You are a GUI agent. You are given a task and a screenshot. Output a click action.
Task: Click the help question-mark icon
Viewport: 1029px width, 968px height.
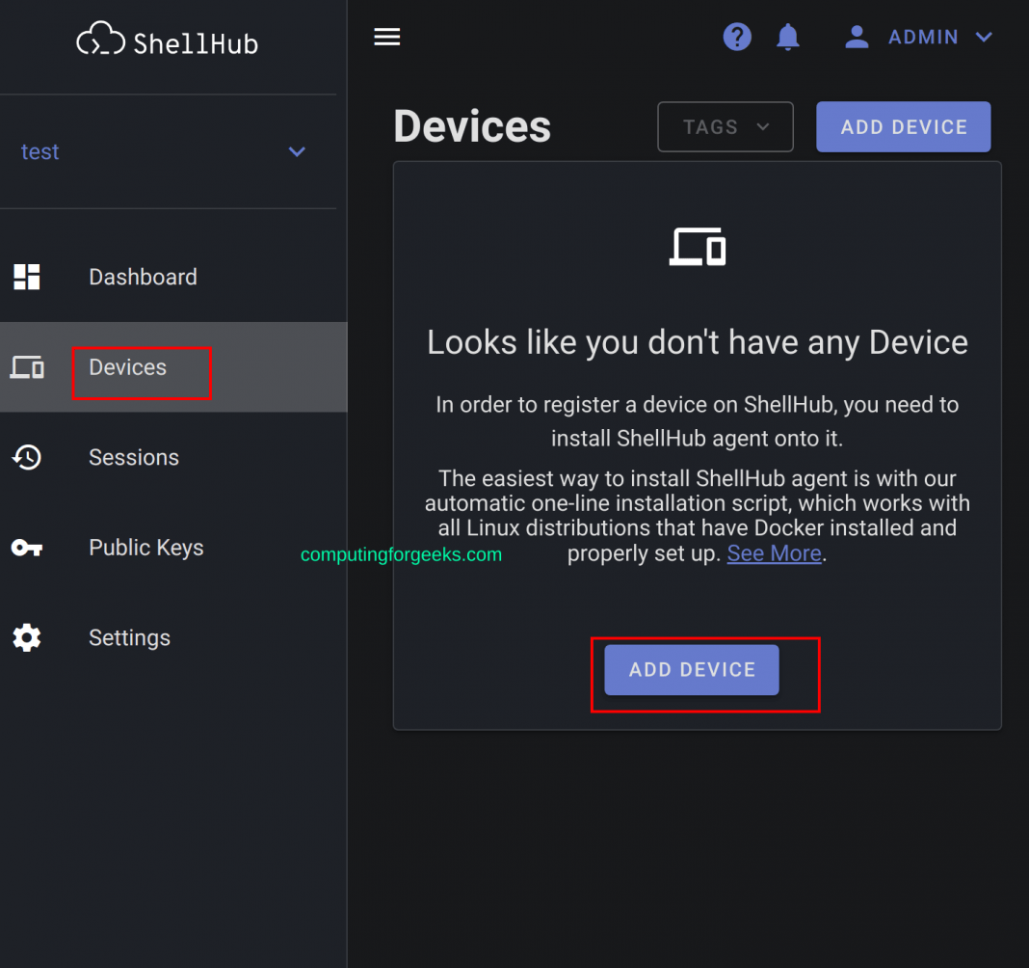coord(737,37)
